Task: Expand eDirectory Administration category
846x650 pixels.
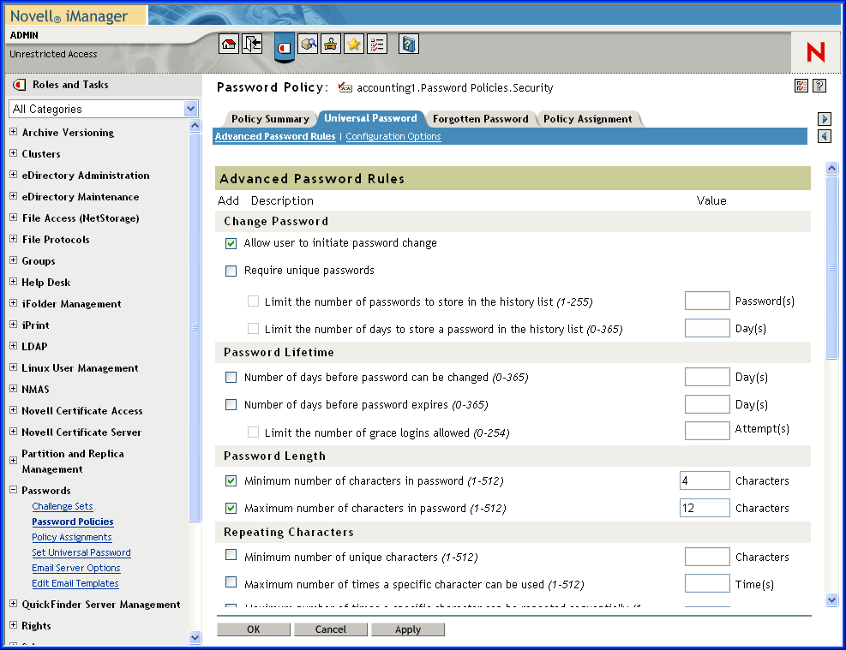Action: click(14, 175)
